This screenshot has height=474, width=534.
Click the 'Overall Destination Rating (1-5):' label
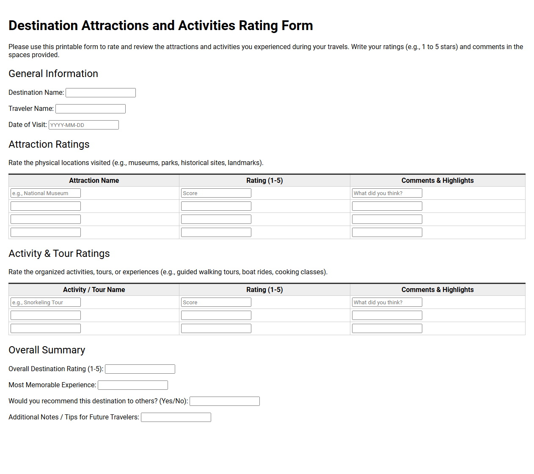[x=56, y=369]
